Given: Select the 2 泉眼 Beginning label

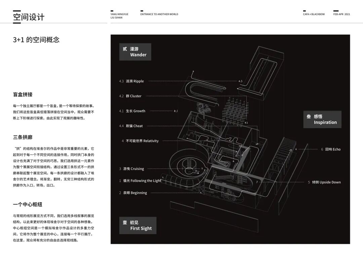Looking at the screenshot, I should (x=133, y=193).
